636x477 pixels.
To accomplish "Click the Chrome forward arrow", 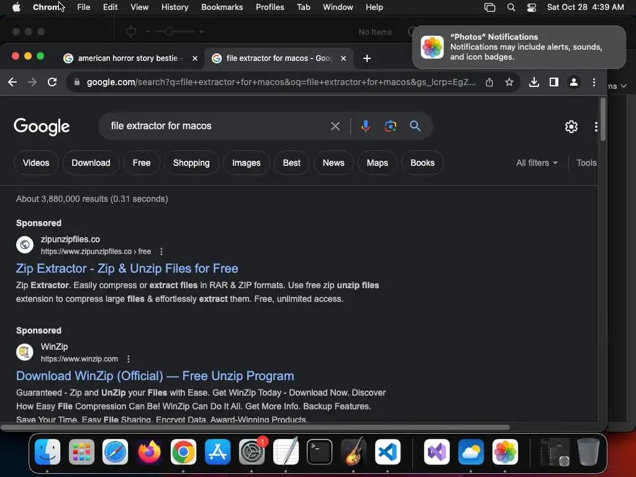I will pyautogui.click(x=32, y=83).
